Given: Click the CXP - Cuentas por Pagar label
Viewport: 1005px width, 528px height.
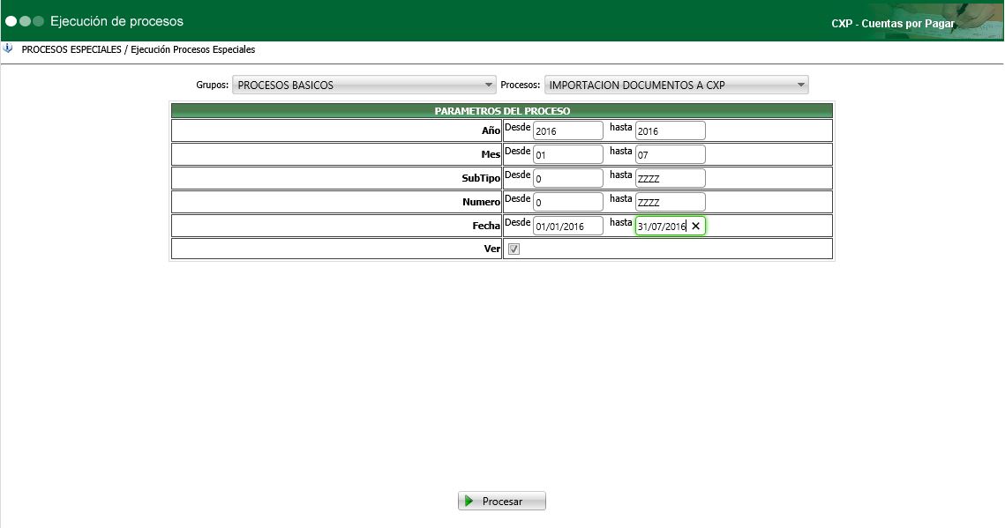Looking at the screenshot, I should (893, 24).
